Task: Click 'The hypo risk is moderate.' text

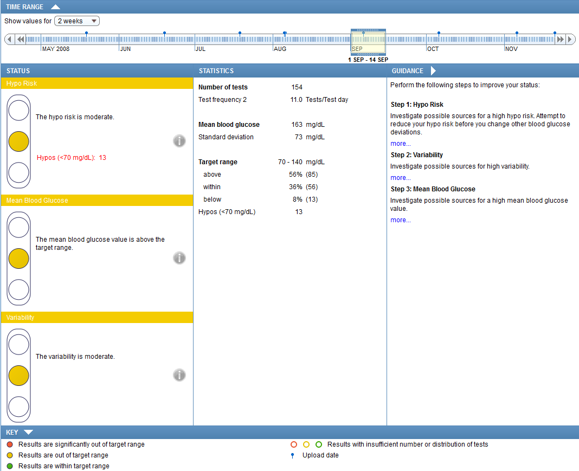Action: [75, 117]
